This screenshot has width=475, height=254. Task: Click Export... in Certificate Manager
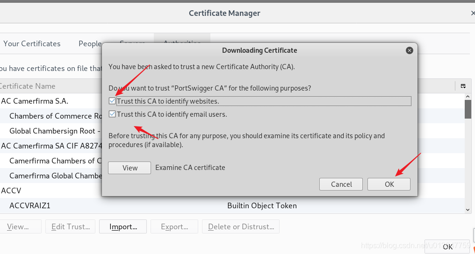click(x=174, y=226)
